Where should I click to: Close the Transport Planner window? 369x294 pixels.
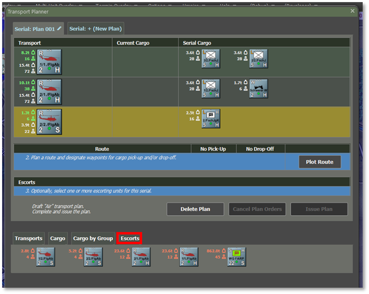[x=353, y=11]
